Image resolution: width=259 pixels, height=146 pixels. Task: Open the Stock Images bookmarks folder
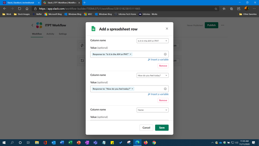22,14
